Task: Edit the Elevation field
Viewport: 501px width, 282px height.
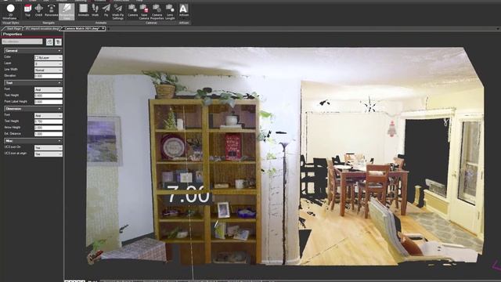Action: pyautogui.click(x=49, y=76)
